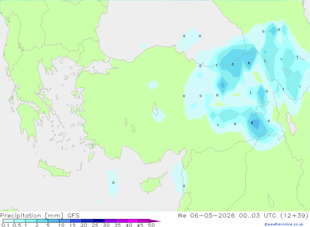Select the legend swatch between 15 and 20
Screen dimensions: 310x227
point(76,221)
